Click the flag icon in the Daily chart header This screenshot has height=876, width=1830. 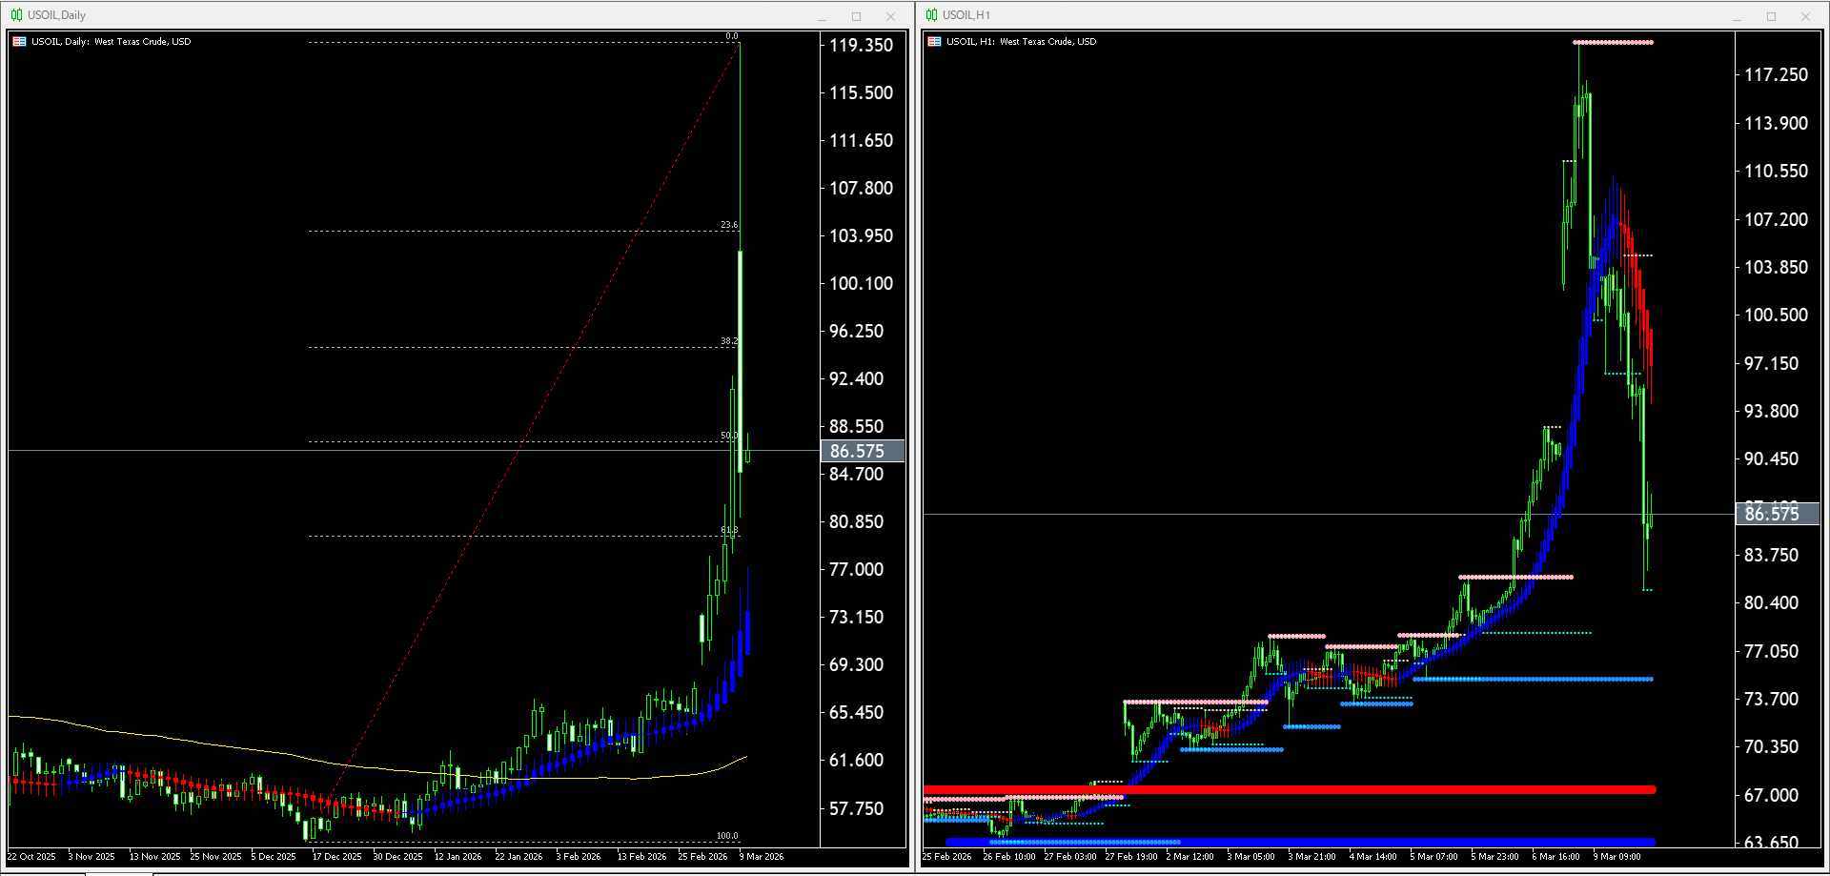tap(19, 42)
